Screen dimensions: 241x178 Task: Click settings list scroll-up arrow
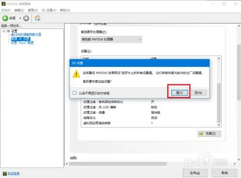(219, 58)
